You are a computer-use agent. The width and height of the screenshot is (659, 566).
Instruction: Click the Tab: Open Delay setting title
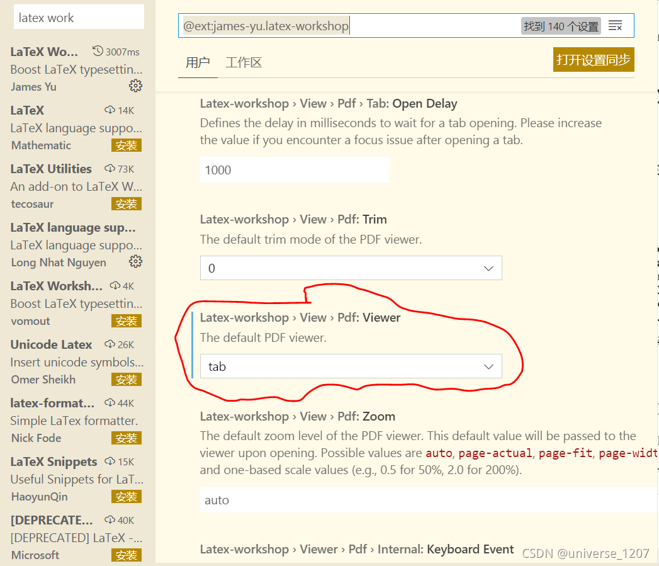coord(329,103)
